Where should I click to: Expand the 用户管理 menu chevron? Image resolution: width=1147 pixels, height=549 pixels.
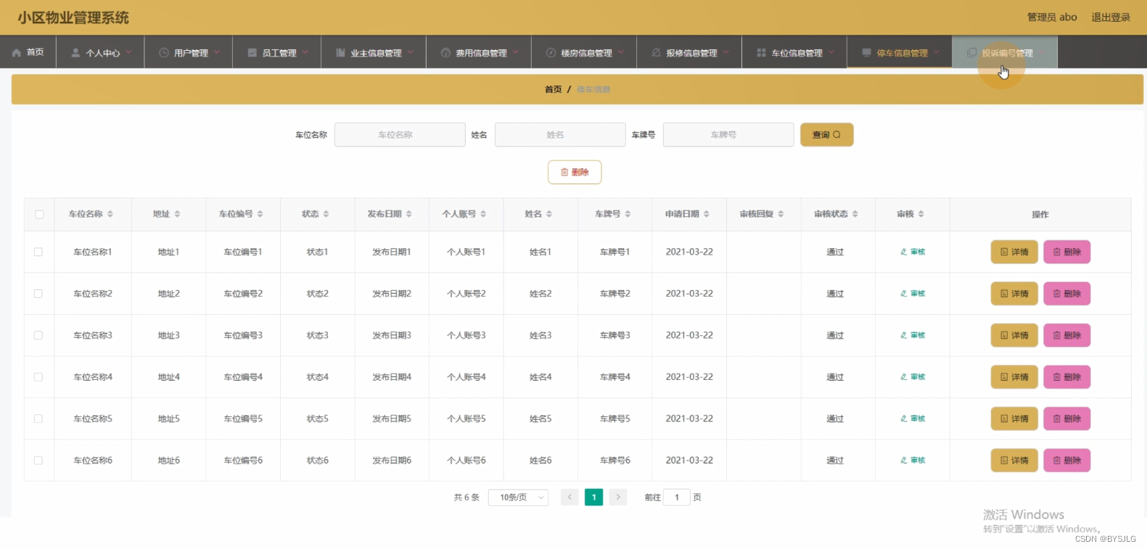pos(217,52)
